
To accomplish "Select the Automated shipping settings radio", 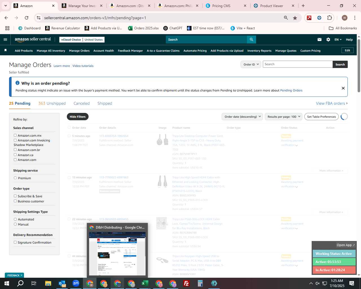I will click(15, 219).
